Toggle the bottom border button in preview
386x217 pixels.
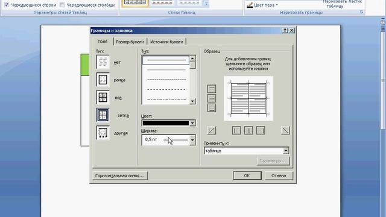point(212,108)
